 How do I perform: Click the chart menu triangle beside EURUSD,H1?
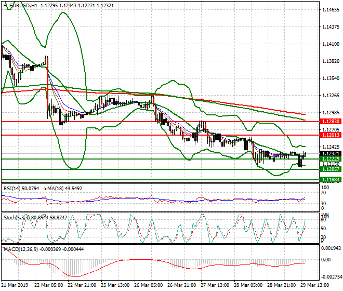5,6
